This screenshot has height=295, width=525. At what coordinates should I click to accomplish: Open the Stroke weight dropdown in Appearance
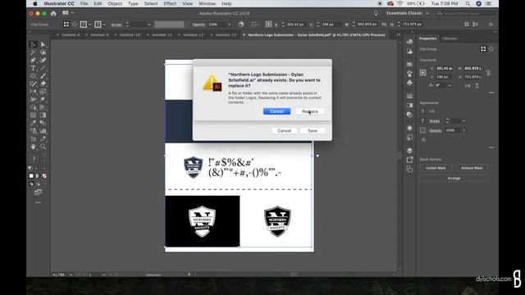[463, 120]
